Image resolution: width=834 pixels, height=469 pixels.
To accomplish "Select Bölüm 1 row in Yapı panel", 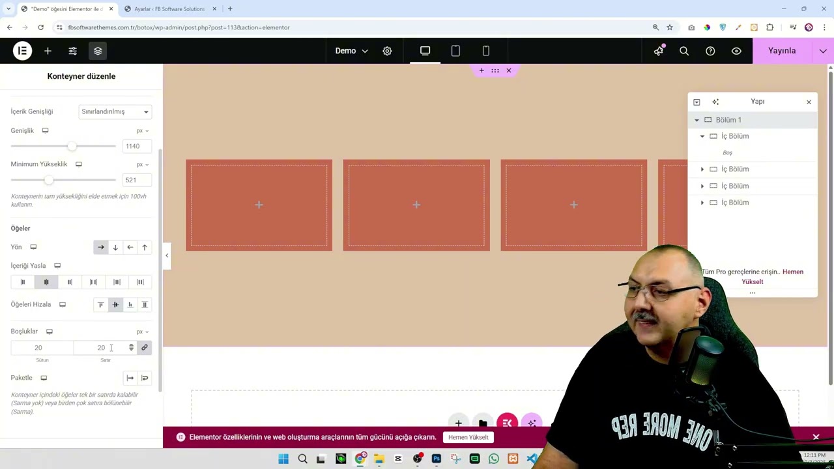I will (x=753, y=120).
